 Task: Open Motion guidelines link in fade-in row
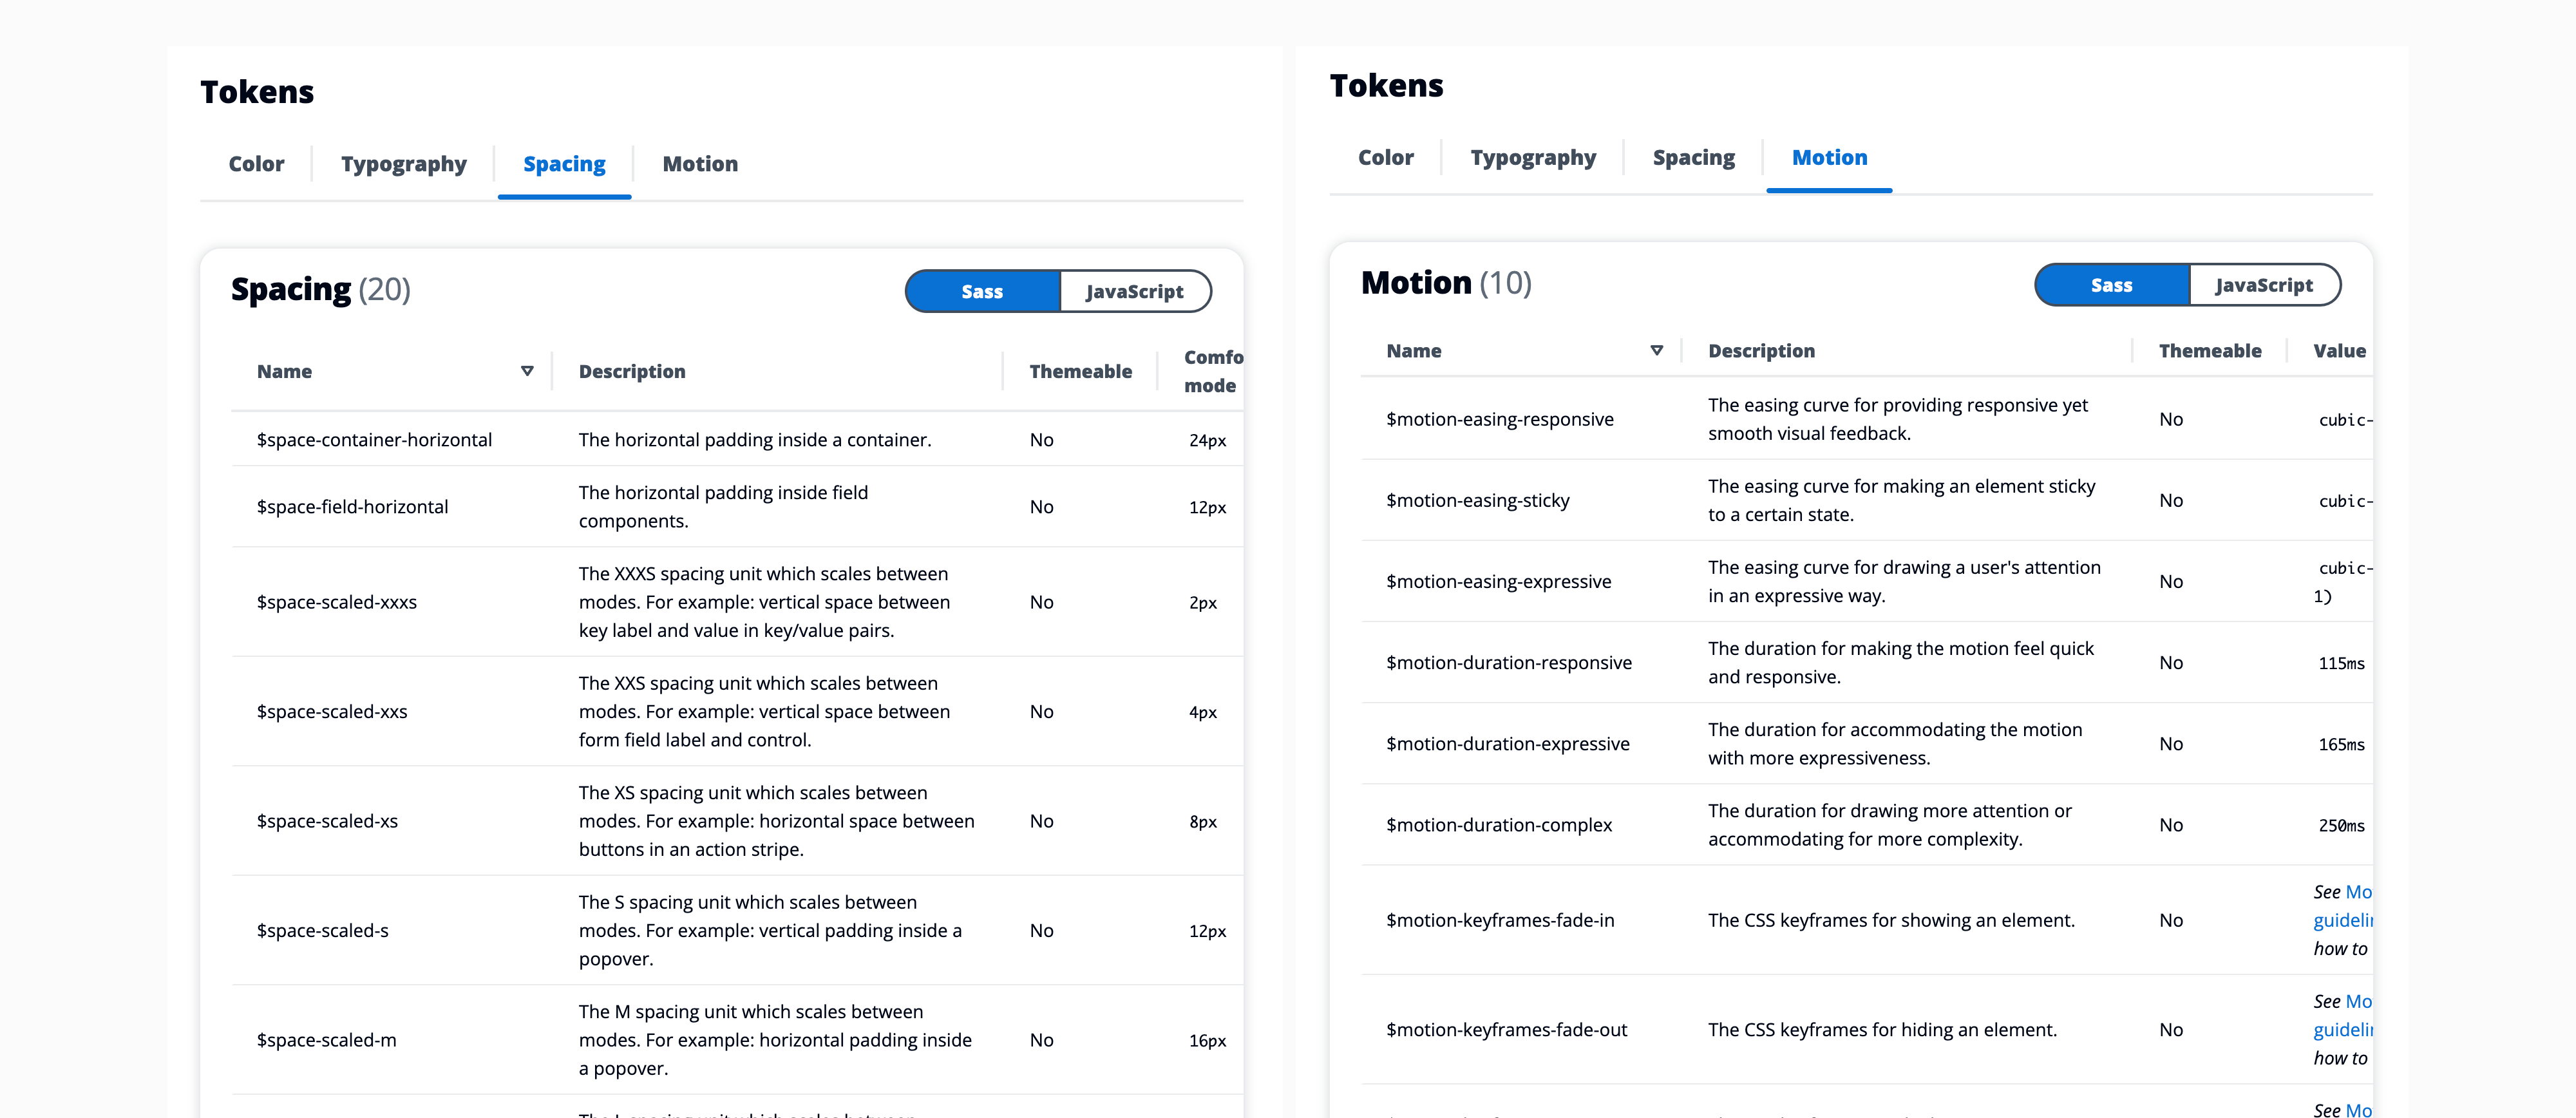tap(2344, 906)
